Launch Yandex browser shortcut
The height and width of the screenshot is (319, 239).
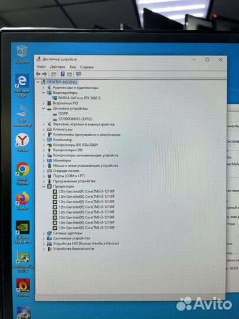pos(22,142)
